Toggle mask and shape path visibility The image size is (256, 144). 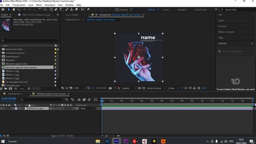[92, 88]
